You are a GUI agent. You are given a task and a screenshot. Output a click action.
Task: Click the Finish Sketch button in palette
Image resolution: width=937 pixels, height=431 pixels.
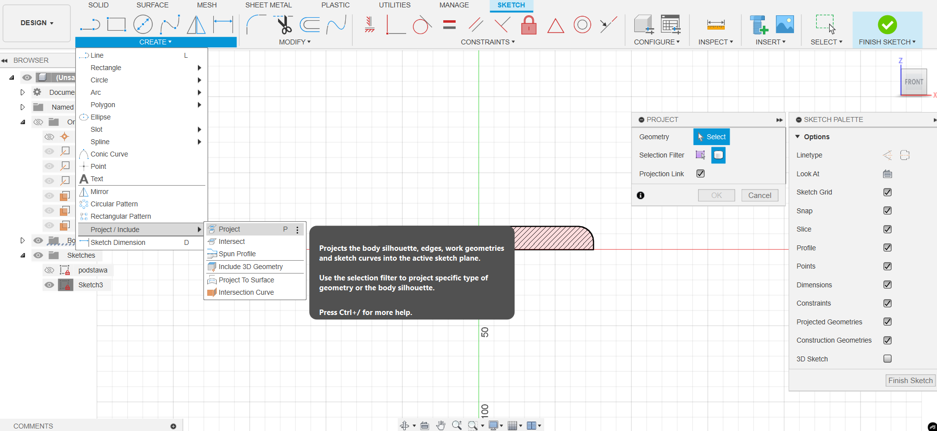point(910,381)
